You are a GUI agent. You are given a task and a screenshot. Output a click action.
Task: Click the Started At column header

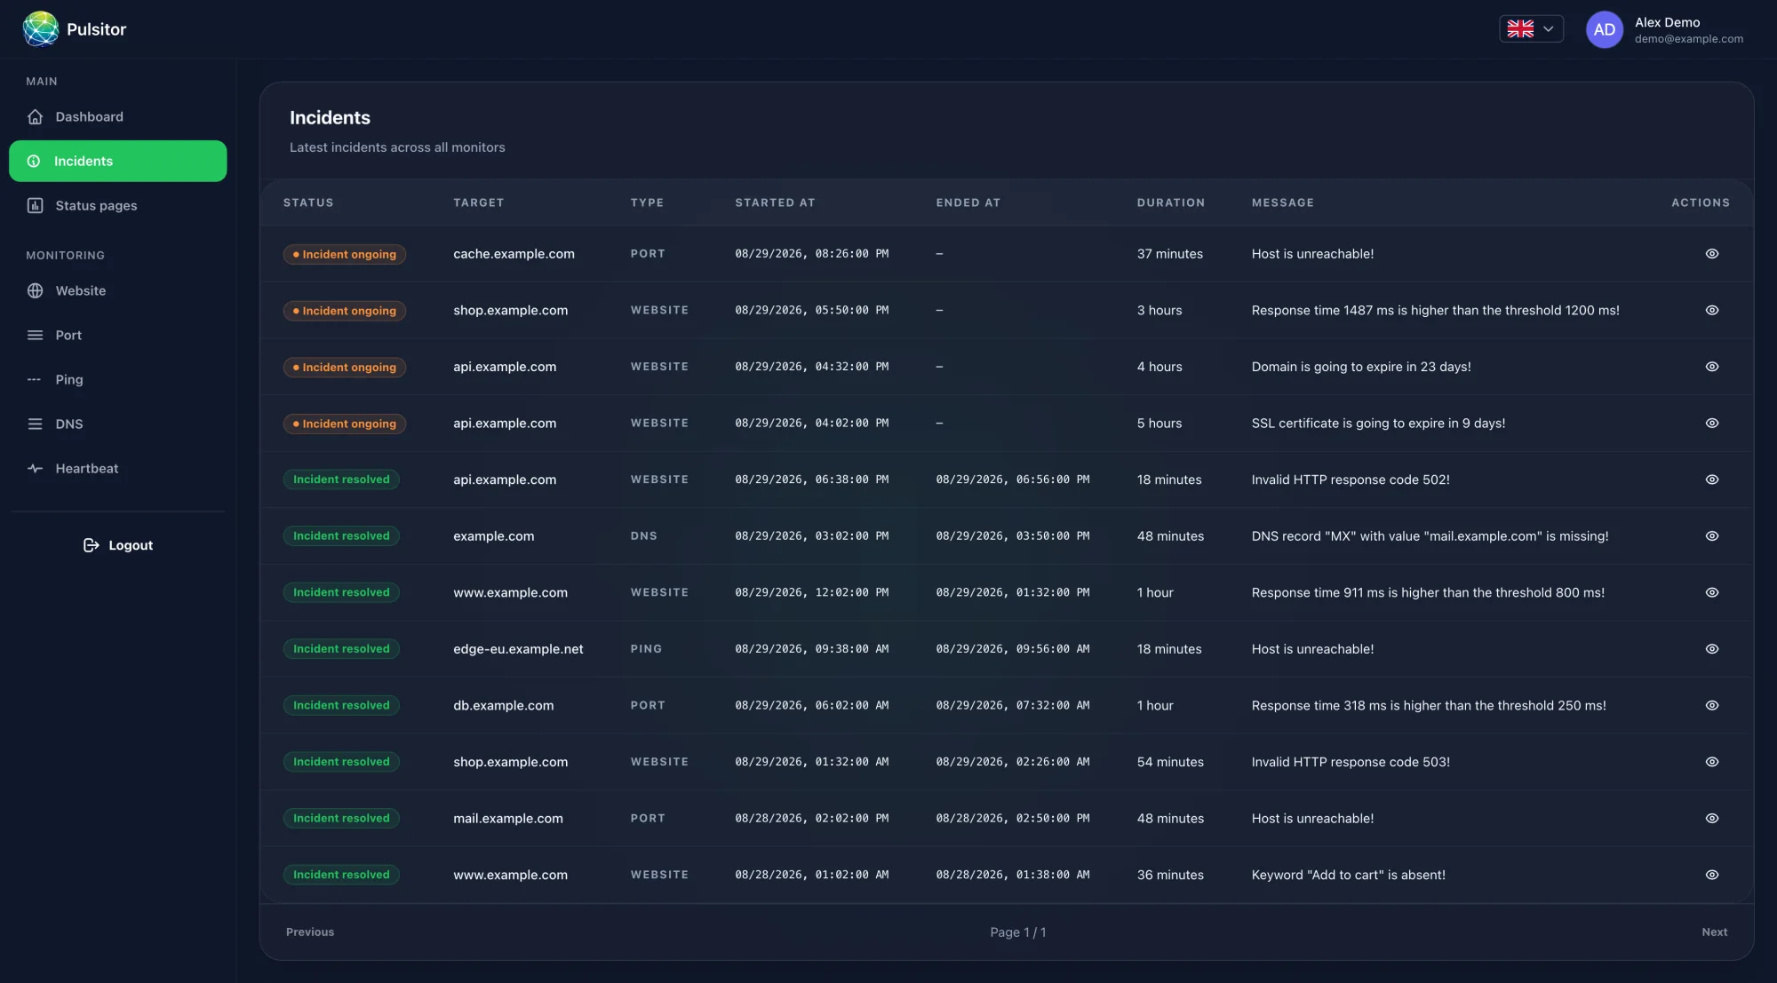(775, 203)
